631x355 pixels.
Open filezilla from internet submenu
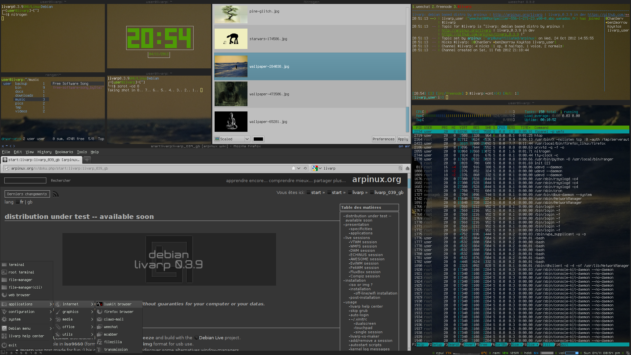[x=119, y=342]
